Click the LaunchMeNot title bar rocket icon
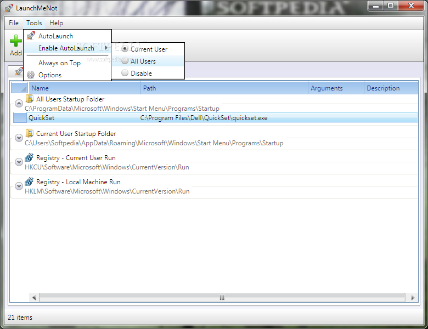The height and width of the screenshot is (329, 428). coord(9,8)
